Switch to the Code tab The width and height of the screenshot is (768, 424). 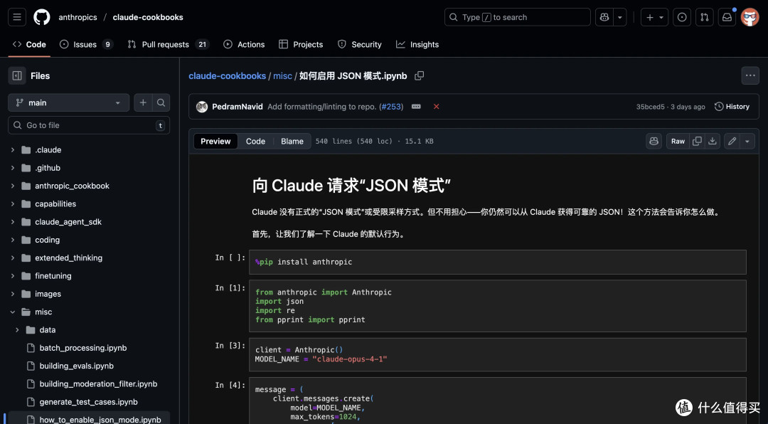29,44
